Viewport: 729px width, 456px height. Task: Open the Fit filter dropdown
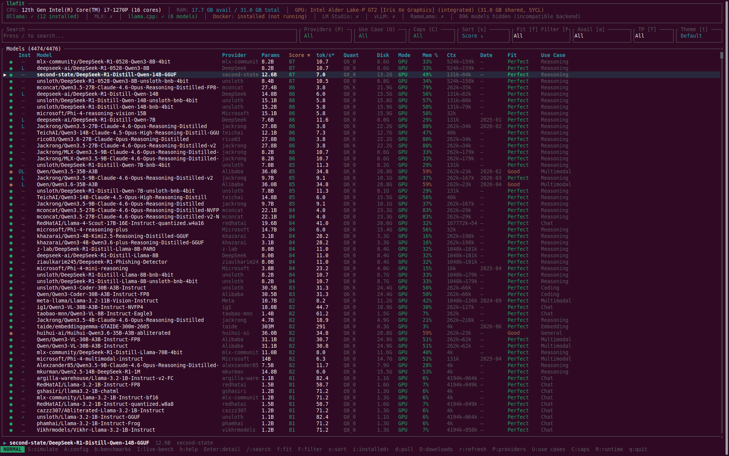tap(540, 36)
